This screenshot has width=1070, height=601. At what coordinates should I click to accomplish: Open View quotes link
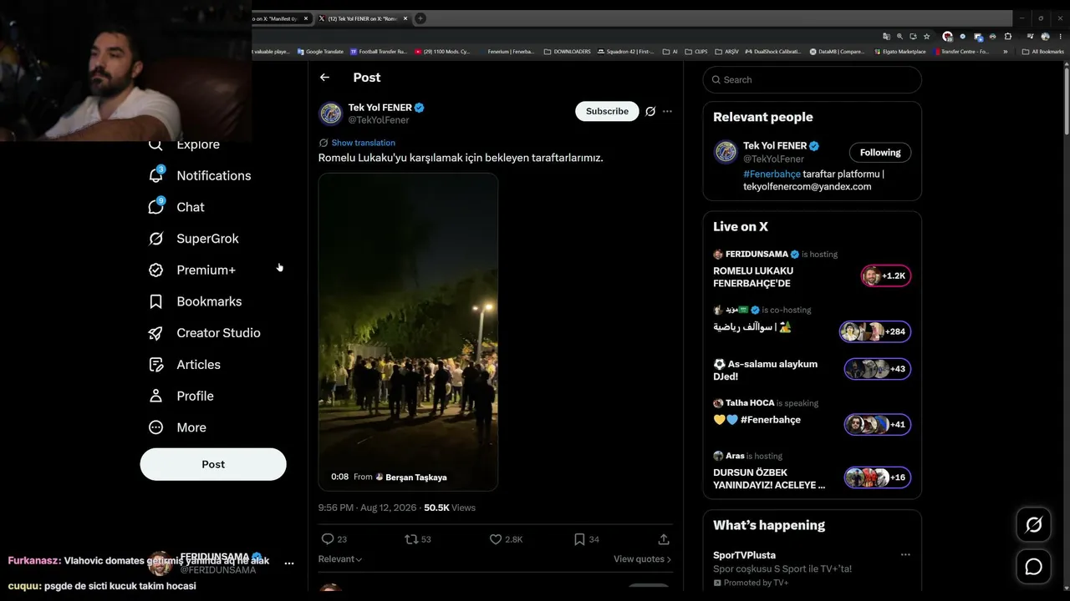[642, 559]
